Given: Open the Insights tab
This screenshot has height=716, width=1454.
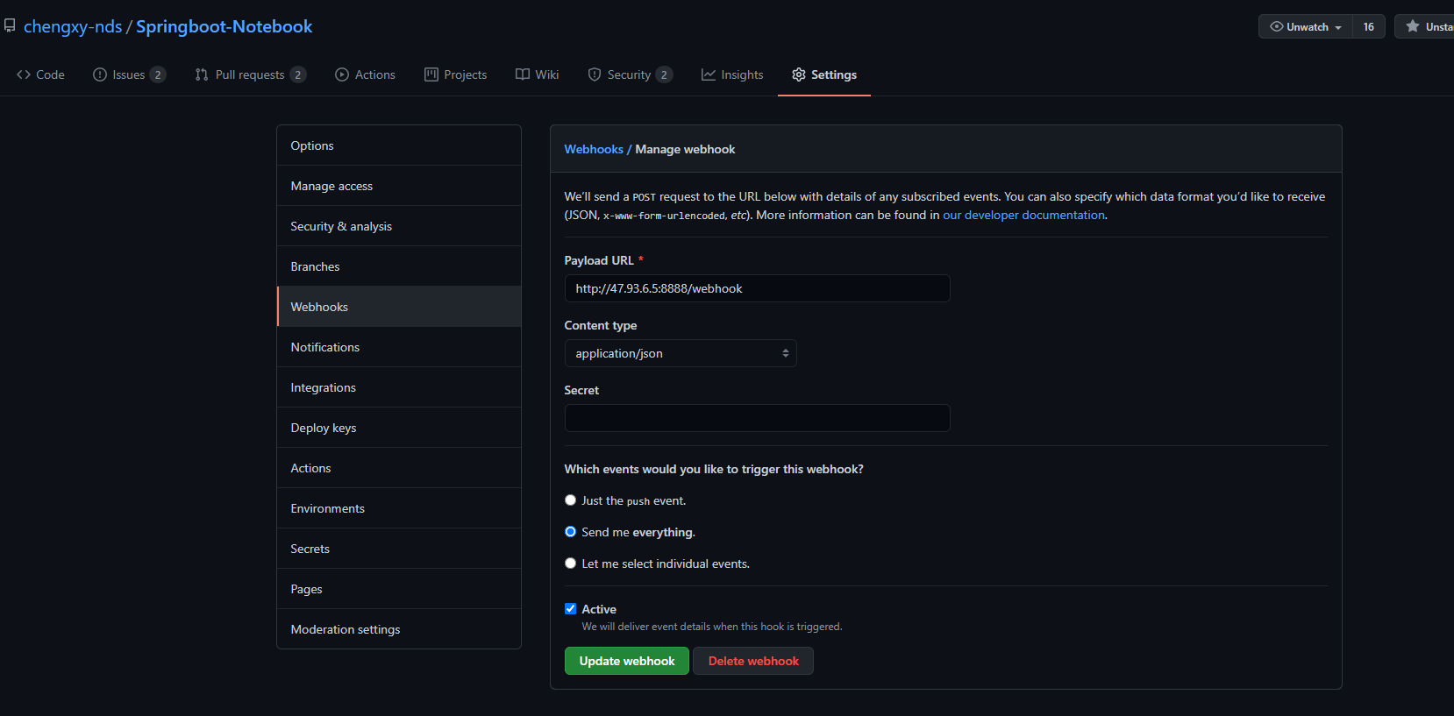Looking at the screenshot, I should pyautogui.click(x=732, y=74).
